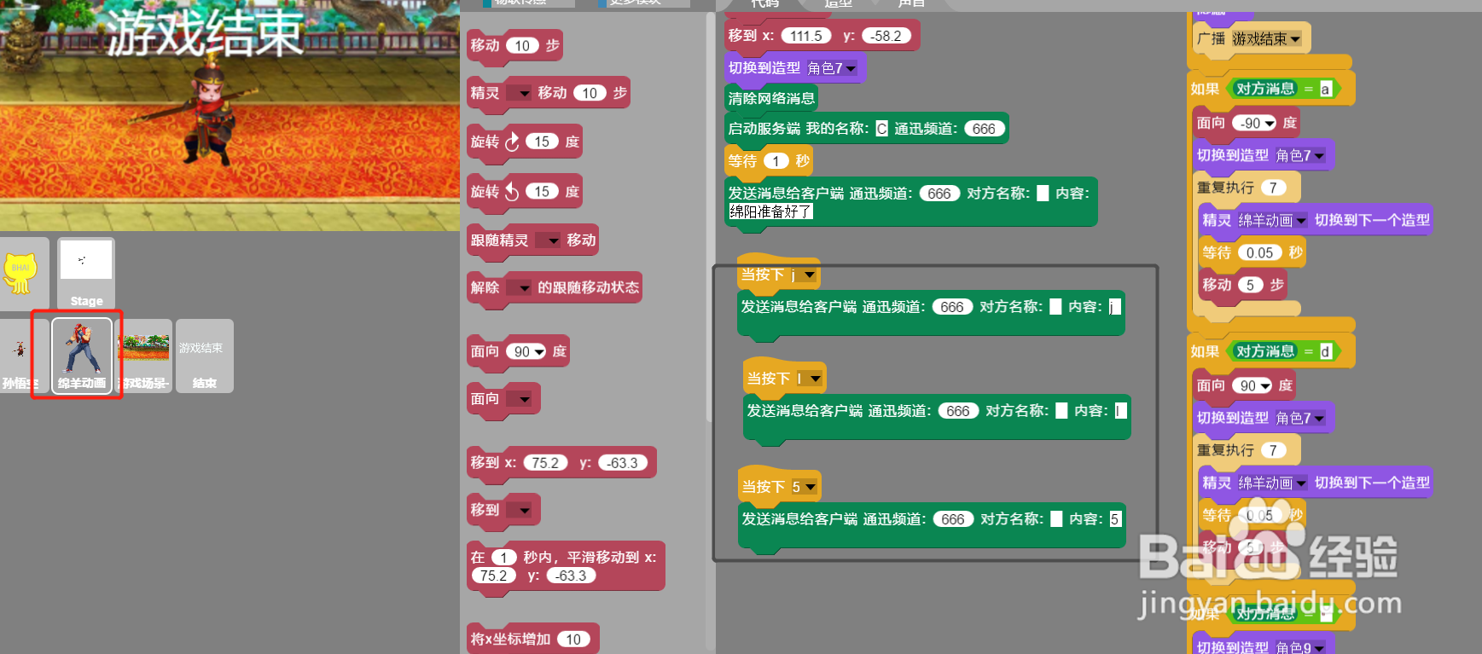Edit seconds value 1 in 平滑移动 block

(x=504, y=557)
